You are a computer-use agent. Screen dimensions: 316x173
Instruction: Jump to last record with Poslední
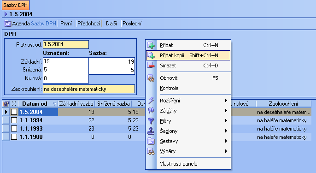coord(132,24)
